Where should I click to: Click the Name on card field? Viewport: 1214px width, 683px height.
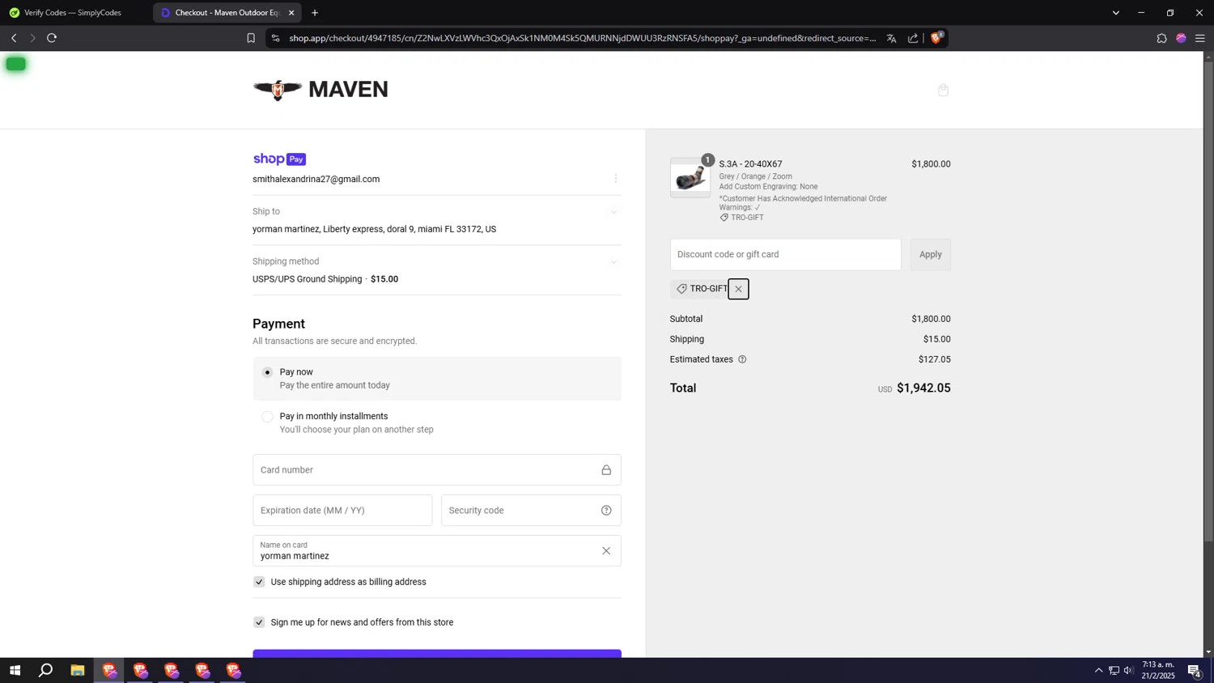coord(437,551)
